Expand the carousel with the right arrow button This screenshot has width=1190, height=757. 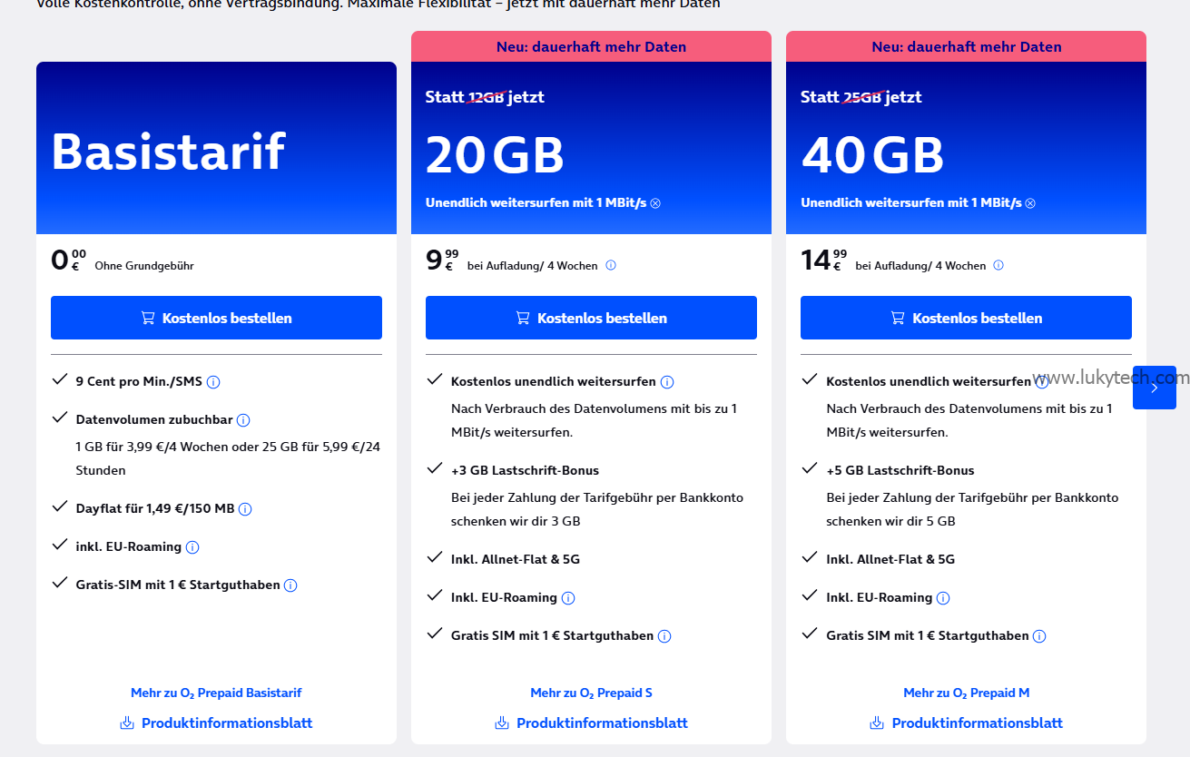click(1154, 388)
